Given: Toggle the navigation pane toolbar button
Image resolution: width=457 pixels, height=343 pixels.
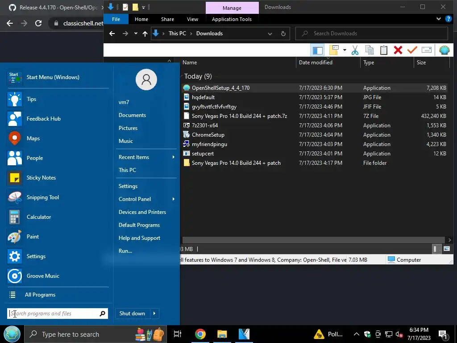Looking at the screenshot, I should click(x=317, y=50).
